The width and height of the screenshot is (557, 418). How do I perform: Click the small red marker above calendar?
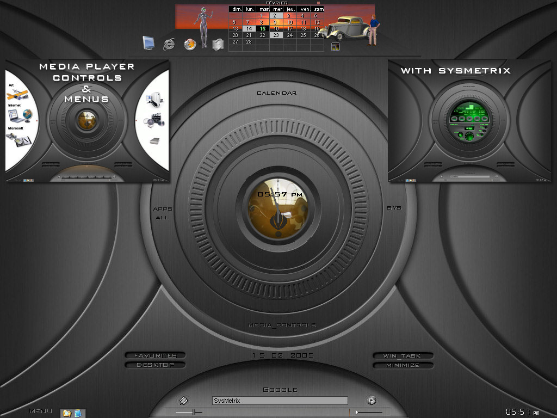click(318, 3)
